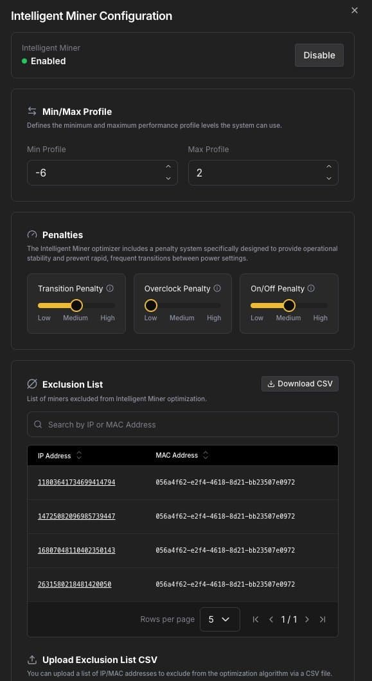Image resolution: width=372 pixels, height=681 pixels.
Task: Click the Search by IP or MAC Address field
Action: [x=128, y=424]
